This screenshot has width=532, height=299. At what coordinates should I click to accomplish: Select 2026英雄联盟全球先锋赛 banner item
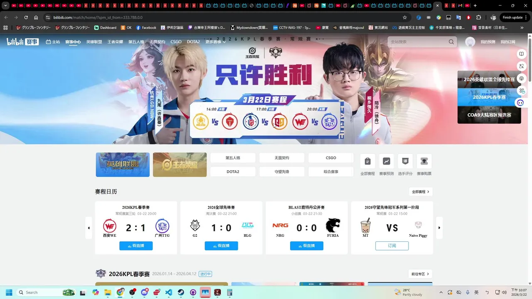point(489,79)
